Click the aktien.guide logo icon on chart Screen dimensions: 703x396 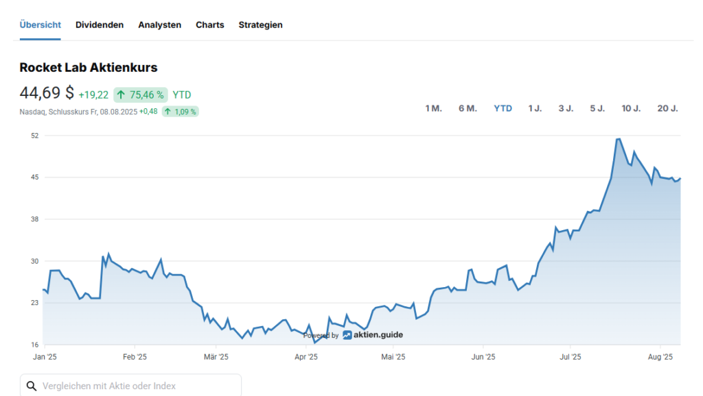pyautogui.click(x=347, y=335)
